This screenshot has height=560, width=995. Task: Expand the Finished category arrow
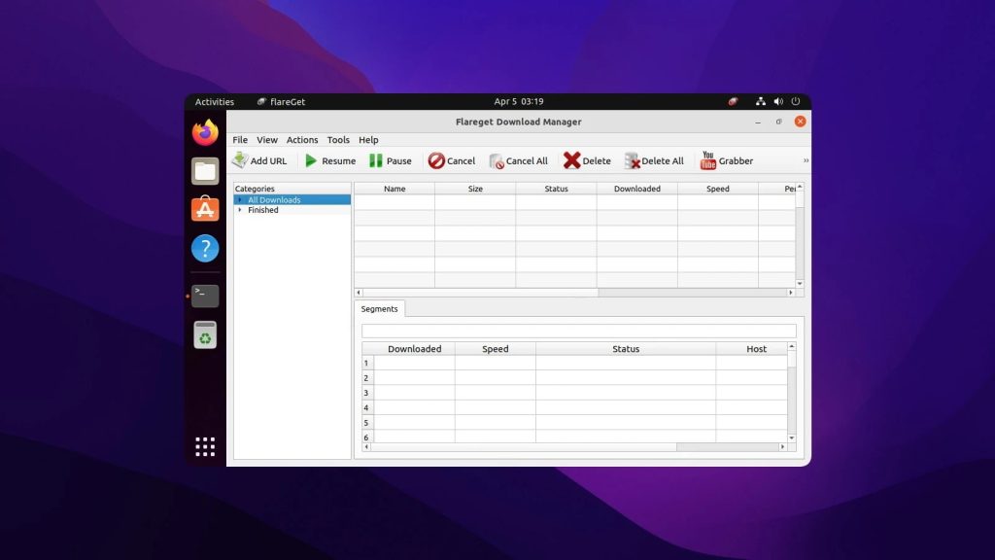[x=240, y=210]
